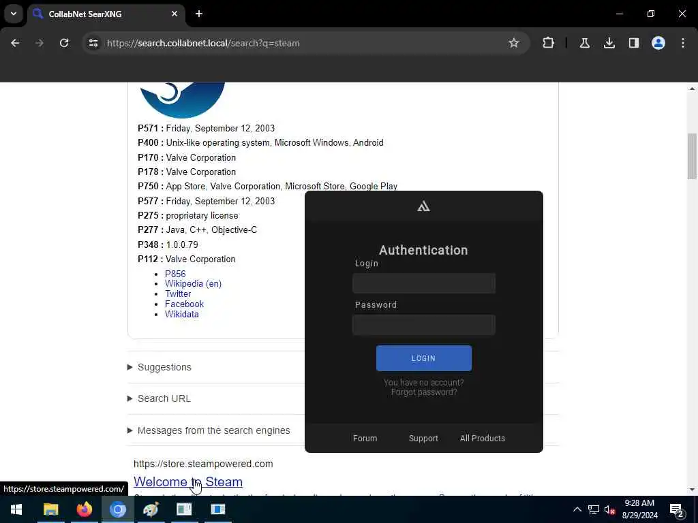
Task: Open the Wikipedia (en) link
Action: coord(193,284)
